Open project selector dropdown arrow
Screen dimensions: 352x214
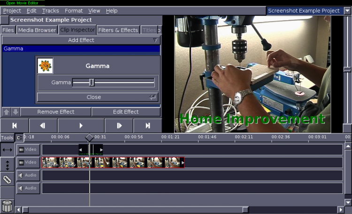(347, 10)
